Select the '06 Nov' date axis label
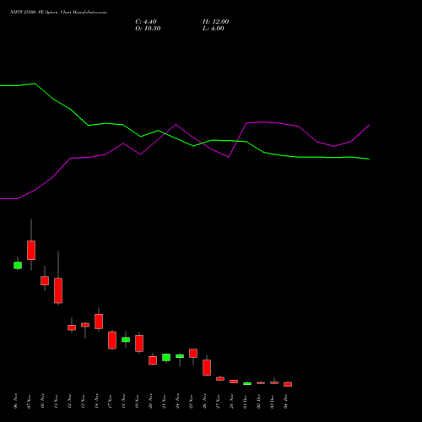422x422 pixels. (x=15, y=401)
